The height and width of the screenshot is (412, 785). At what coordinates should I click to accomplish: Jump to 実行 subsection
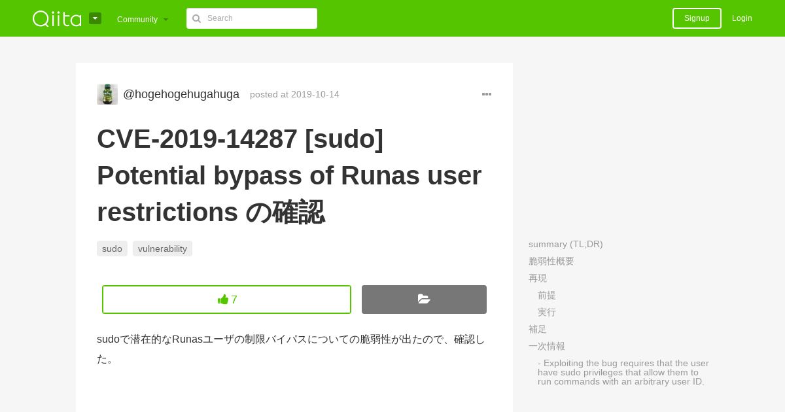tap(547, 312)
